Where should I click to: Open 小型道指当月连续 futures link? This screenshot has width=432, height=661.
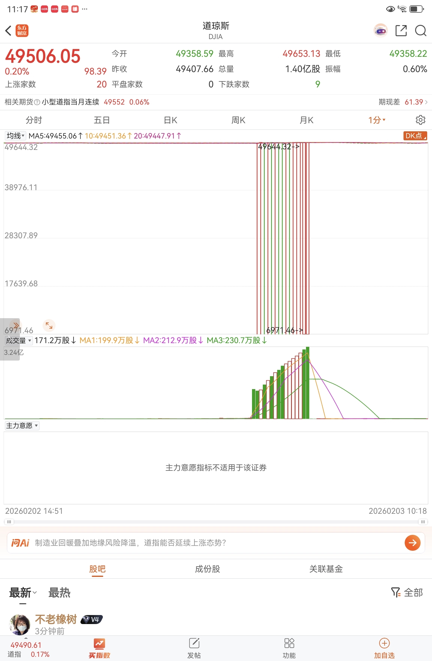click(70, 102)
